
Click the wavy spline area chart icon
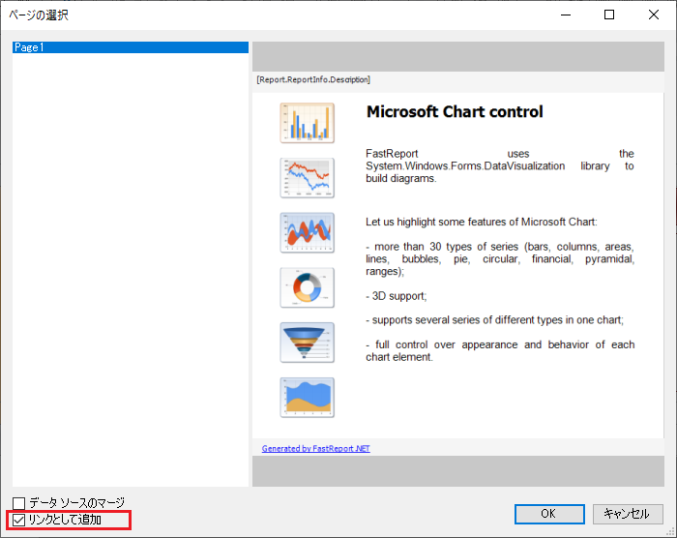tap(307, 232)
